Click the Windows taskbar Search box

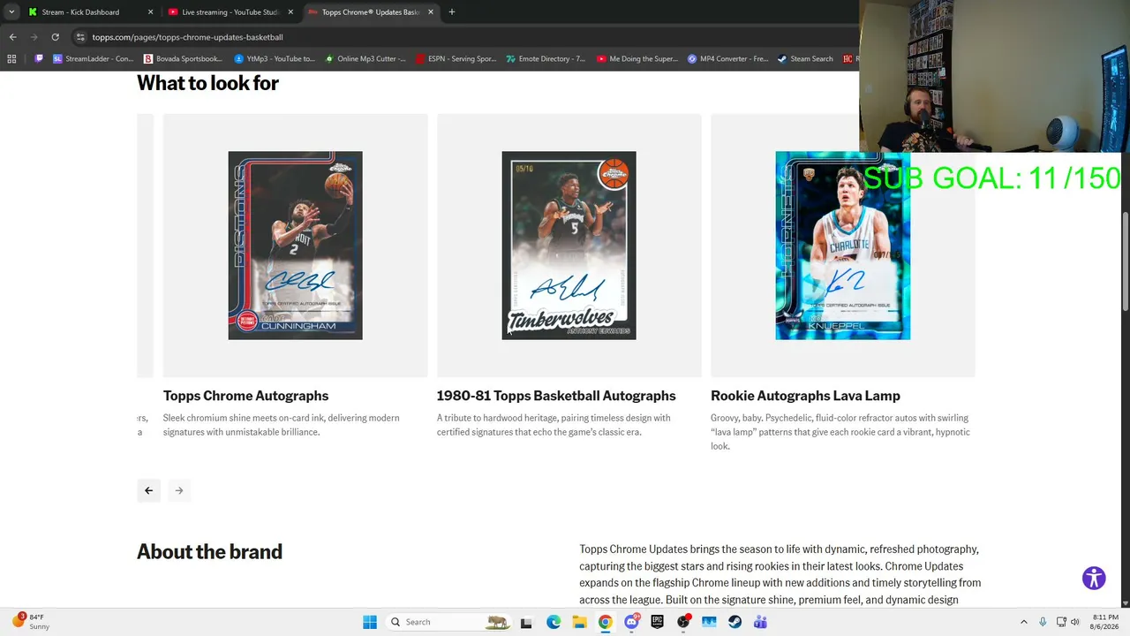click(x=450, y=622)
